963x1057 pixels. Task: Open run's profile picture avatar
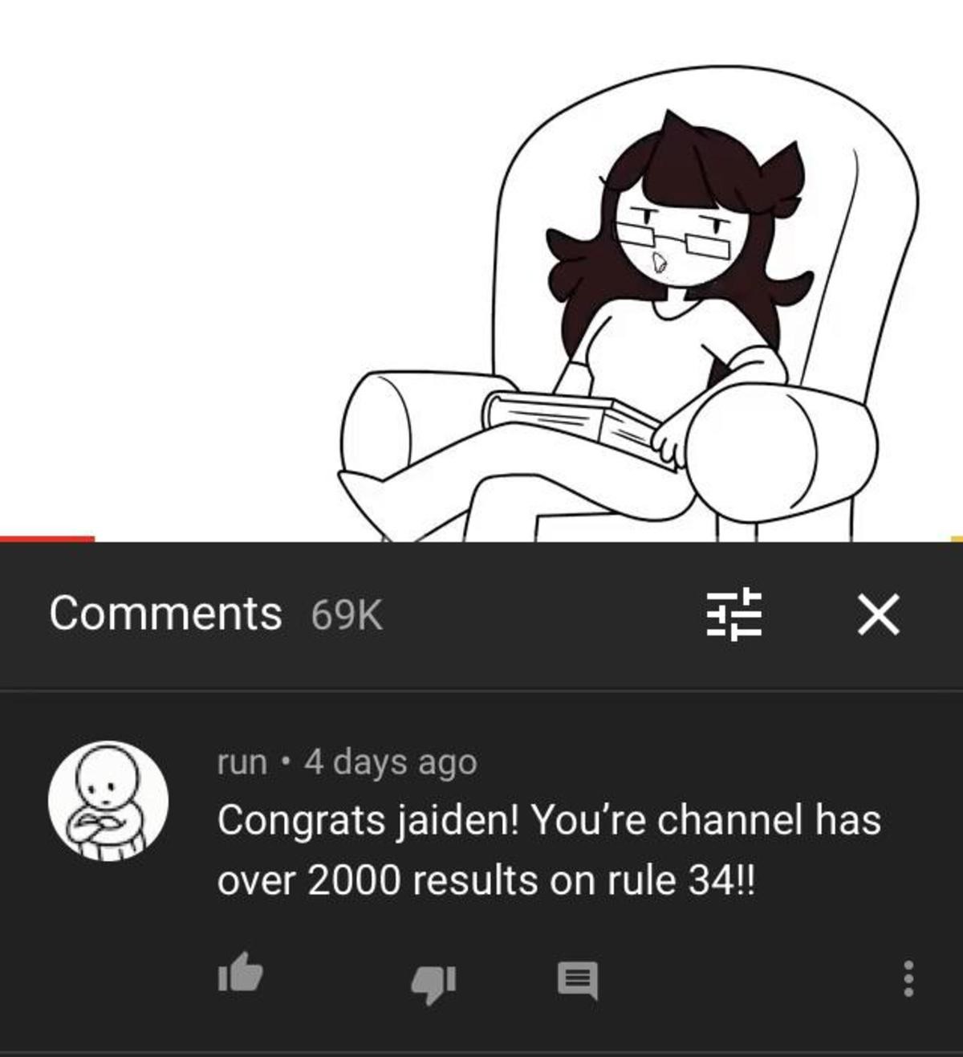click(108, 801)
